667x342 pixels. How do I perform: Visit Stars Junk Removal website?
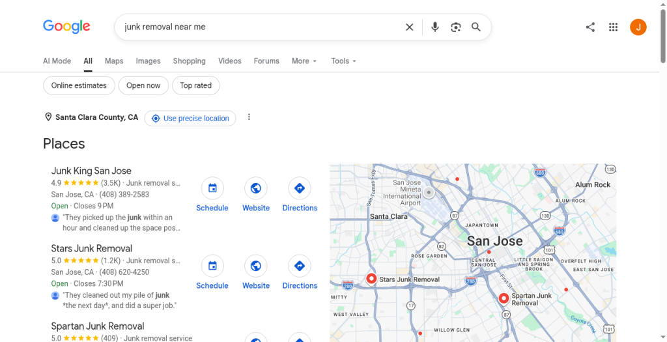pyautogui.click(x=256, y=273)
